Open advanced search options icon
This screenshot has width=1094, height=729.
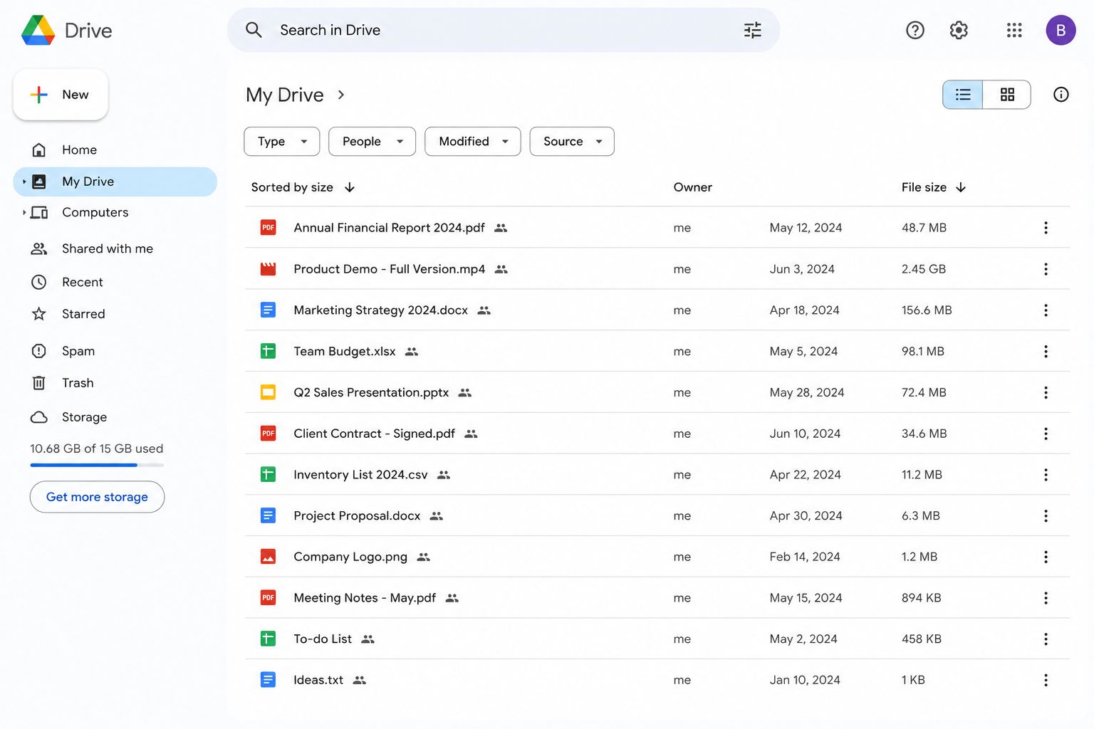point(753,30)
